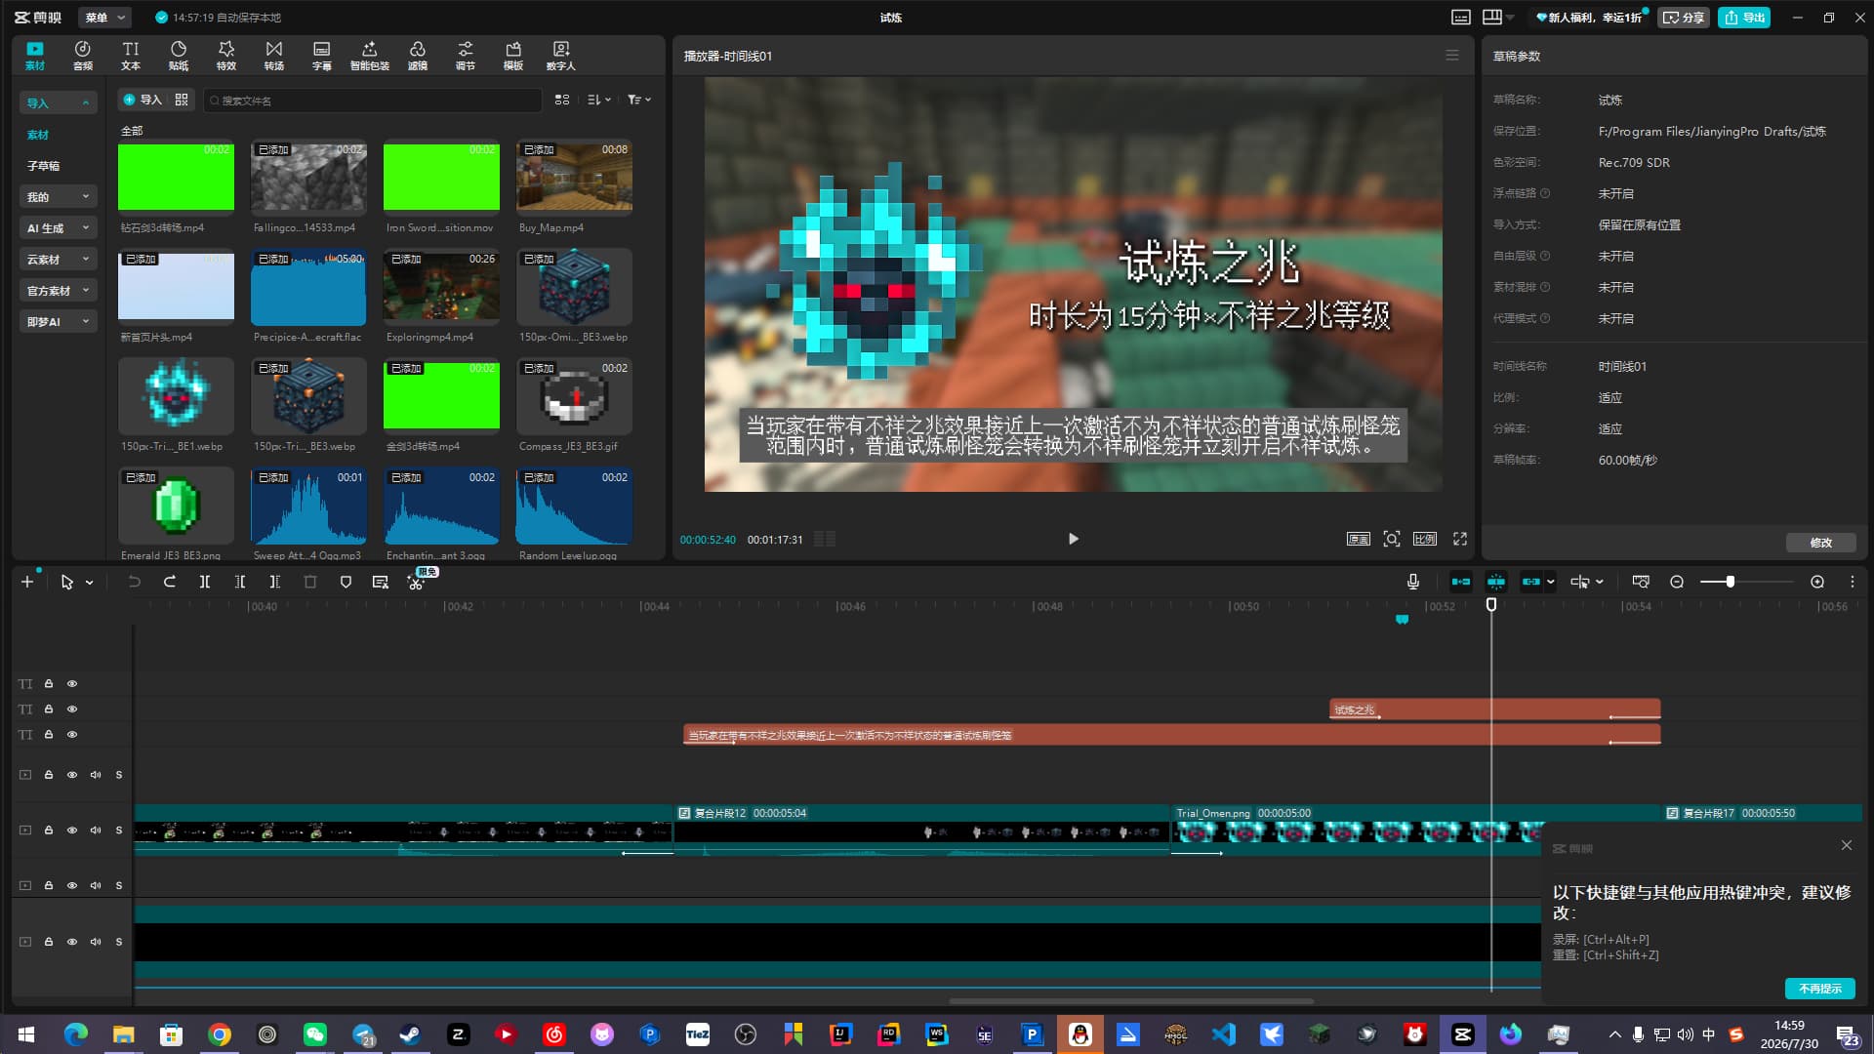Click the 比例 ratio icon in player
Viewport: 1874px width, 1054px height.
click(1425, 539)
